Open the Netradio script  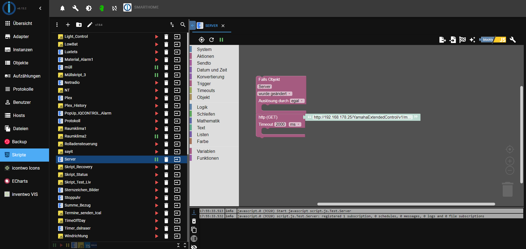[72, 82]
